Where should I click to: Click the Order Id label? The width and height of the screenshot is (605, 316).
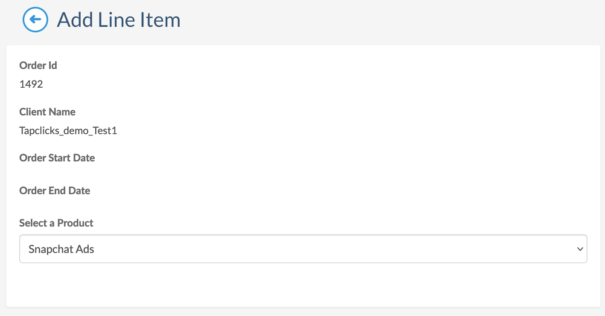click(38, 65)
